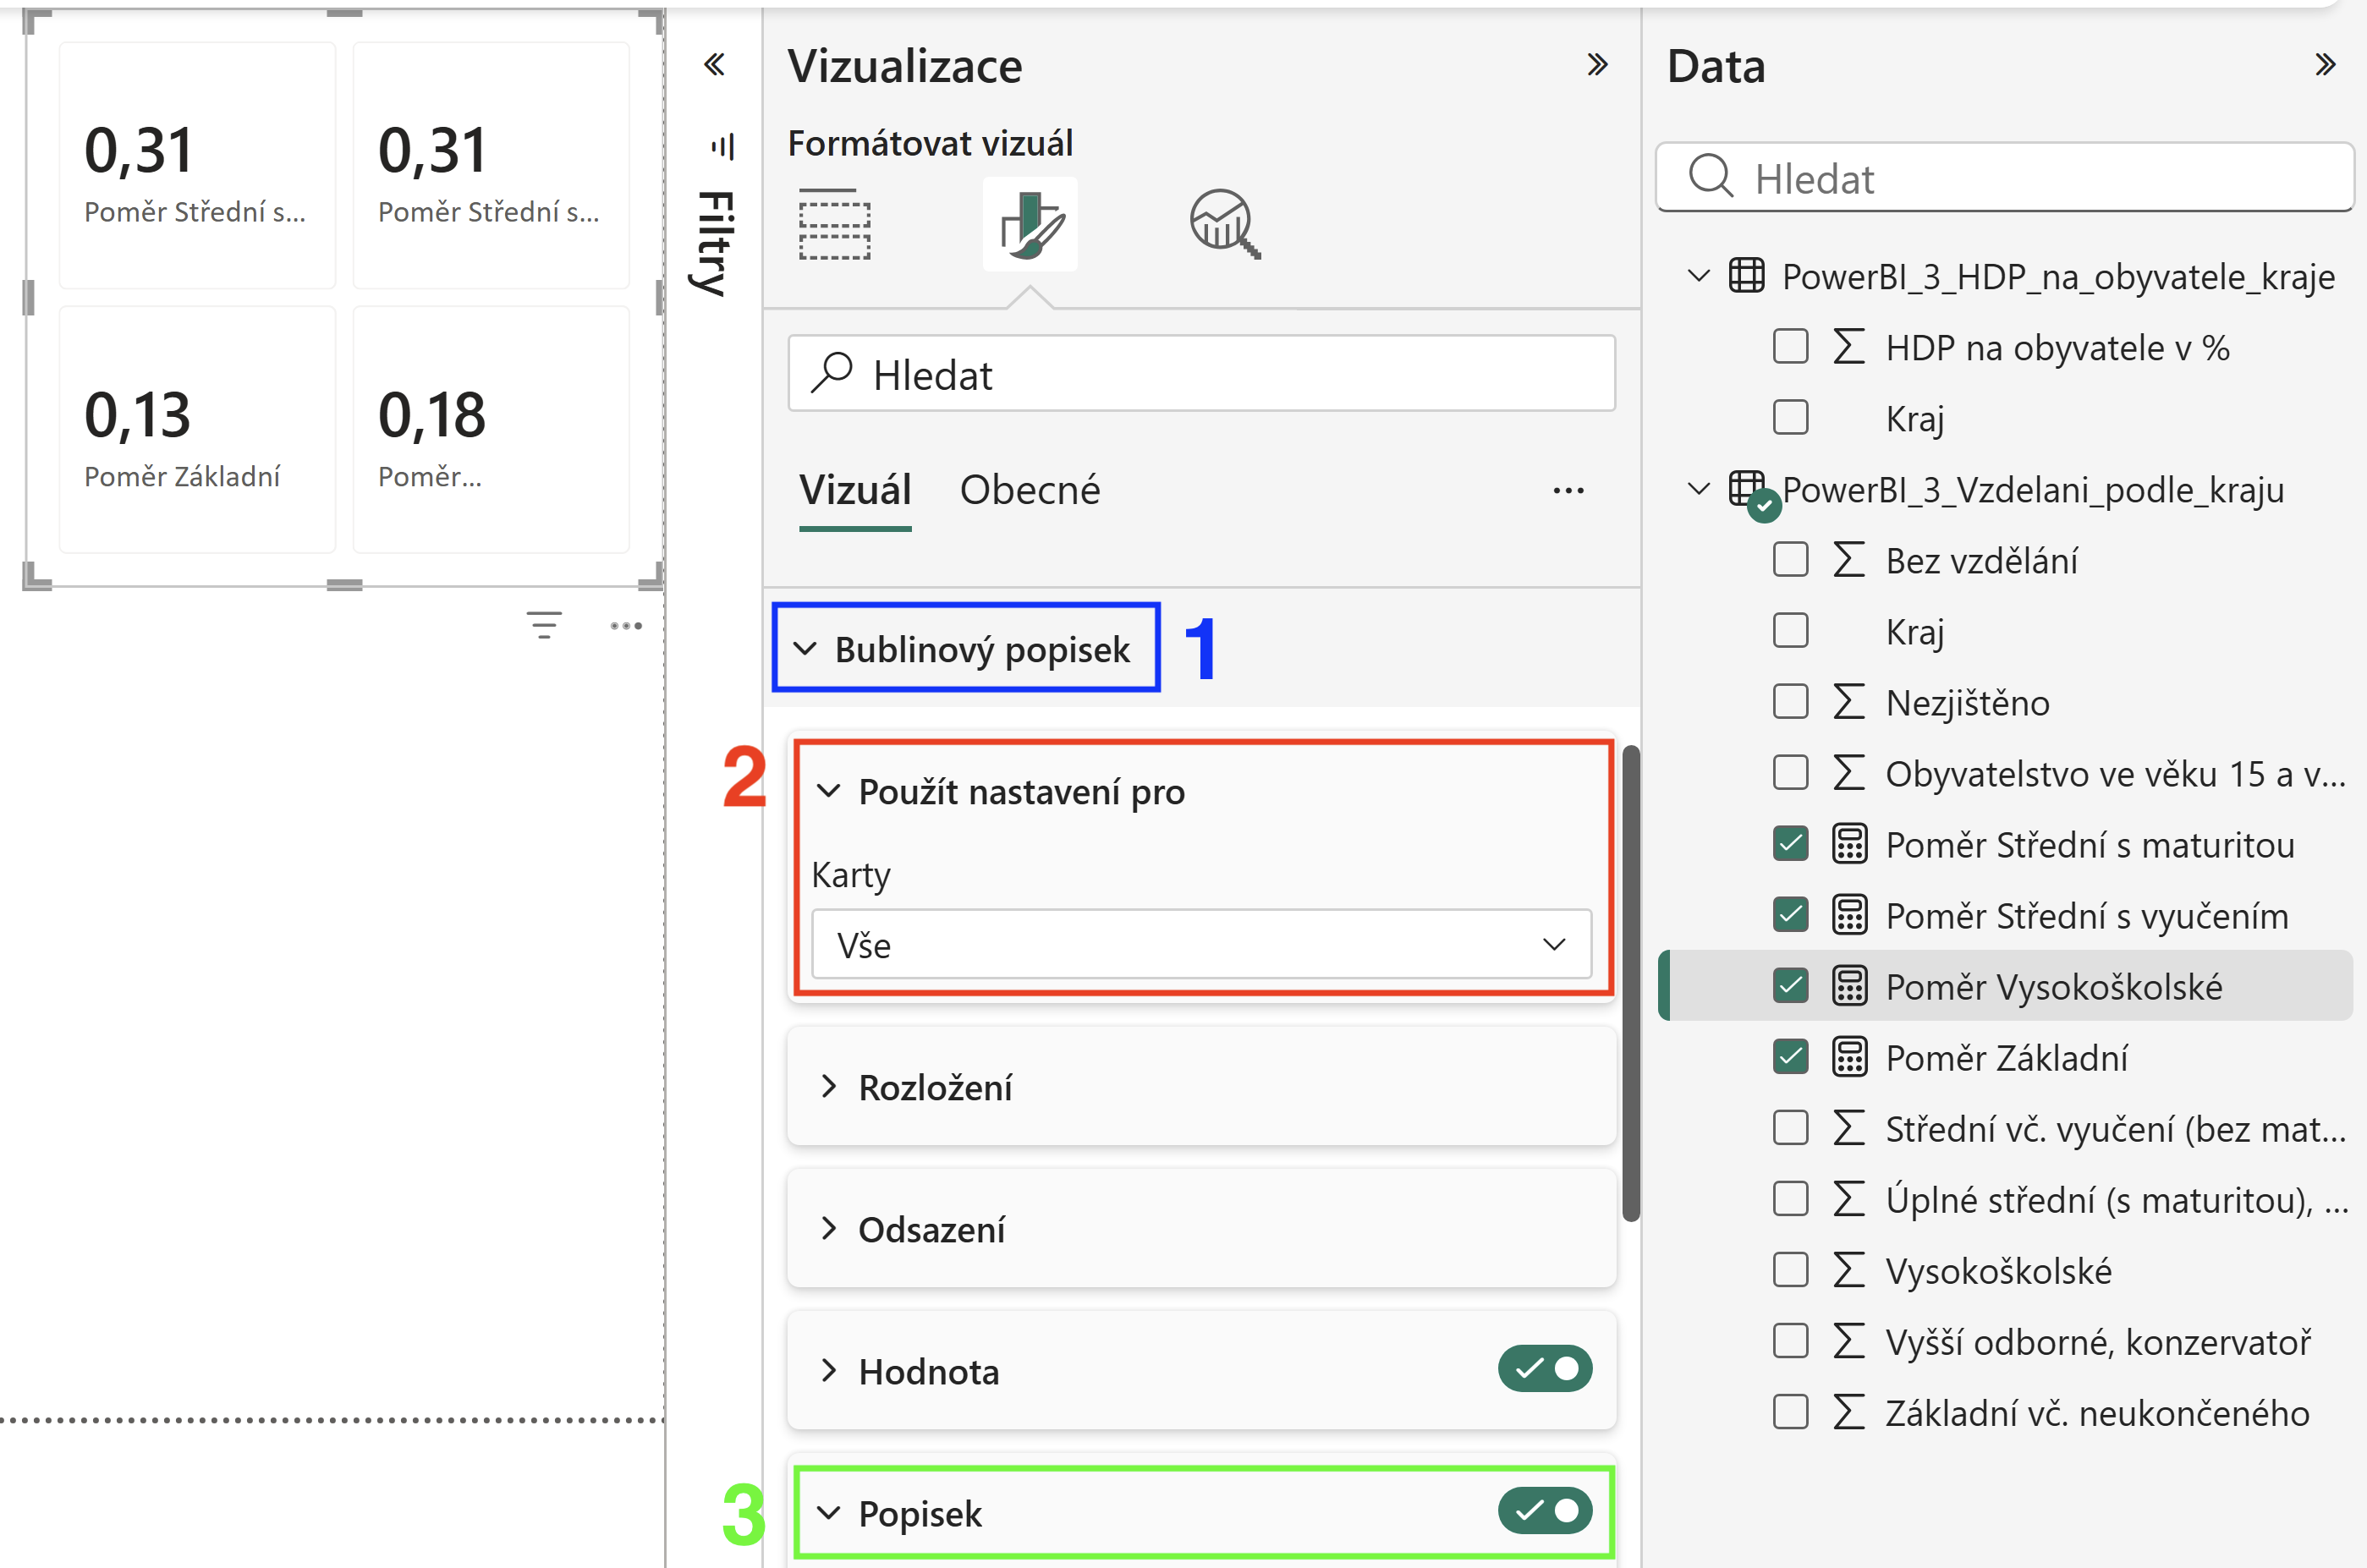This screenshot has width=2367, height=1568.
Task: Click the visual's filter icon under cards
Action: click(x=544, y=626)
